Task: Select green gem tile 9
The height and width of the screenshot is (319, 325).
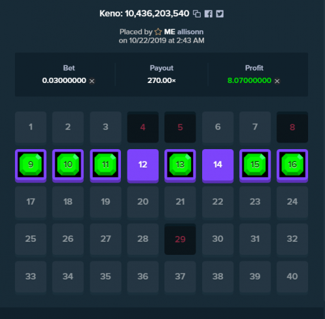Action: tap(31, 165)
